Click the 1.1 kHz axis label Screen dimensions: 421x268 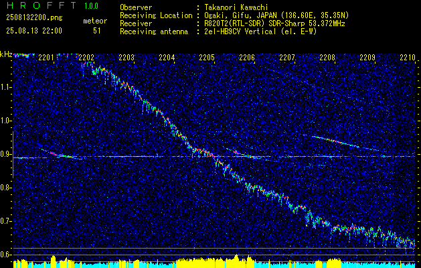pyautogui.click(x=5, y=87)
